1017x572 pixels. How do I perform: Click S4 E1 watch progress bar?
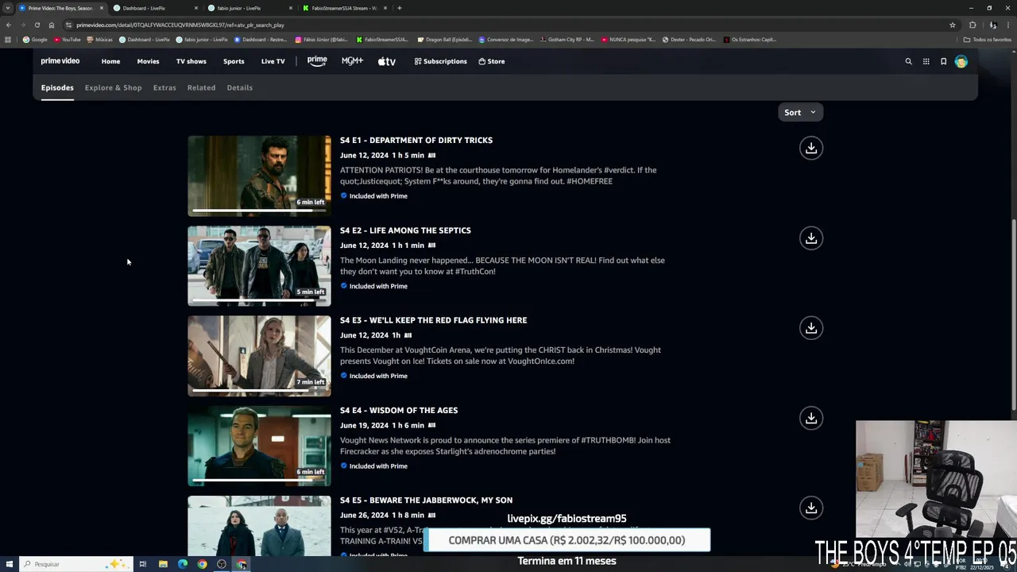coord(258,211)
